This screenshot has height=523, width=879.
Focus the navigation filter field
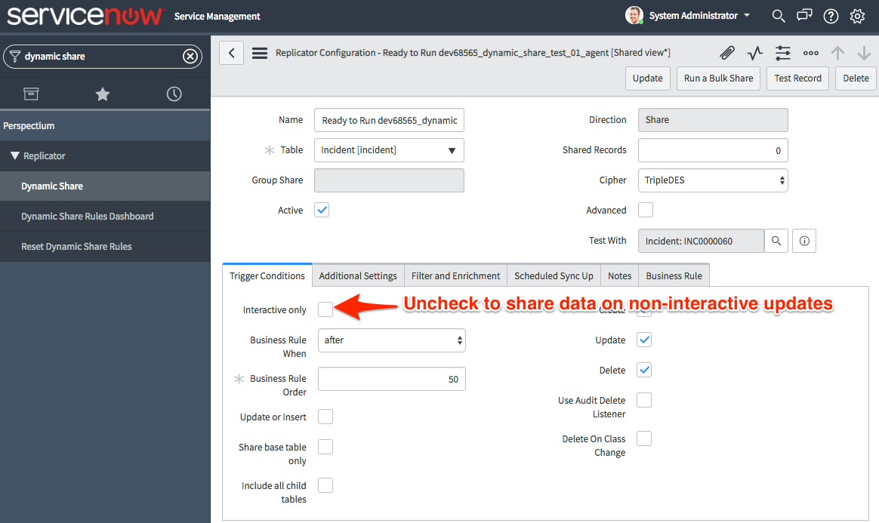point(102,56)
